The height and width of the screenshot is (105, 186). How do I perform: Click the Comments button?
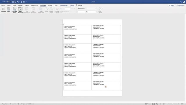click(x=180, y=5)
